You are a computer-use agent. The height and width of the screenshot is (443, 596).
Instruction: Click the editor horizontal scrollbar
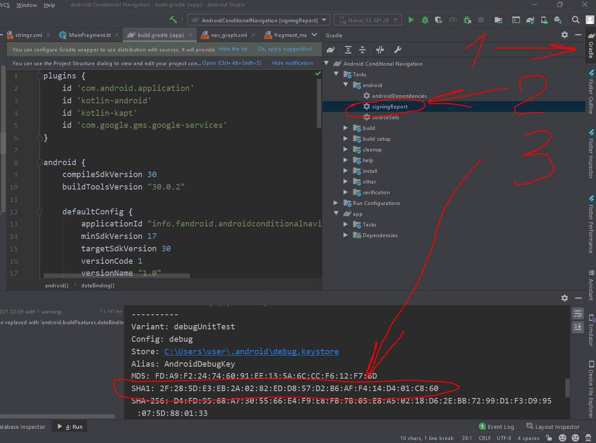click(x=117, y=276)
